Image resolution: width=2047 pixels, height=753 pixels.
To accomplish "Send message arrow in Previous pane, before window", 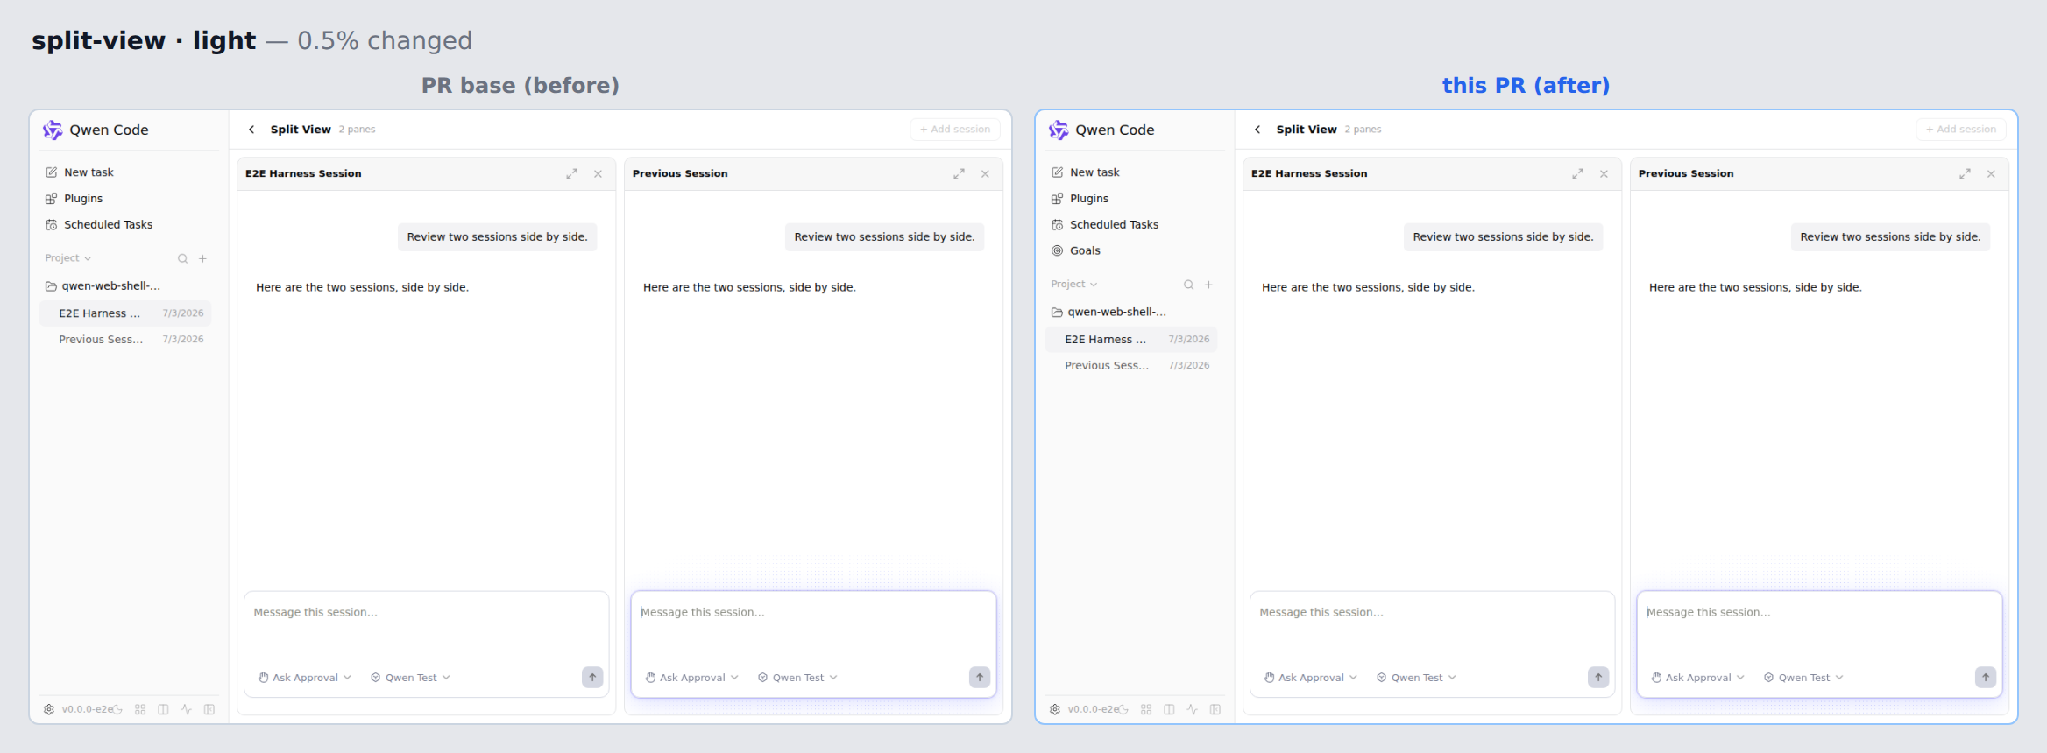I will coord(980,677).
